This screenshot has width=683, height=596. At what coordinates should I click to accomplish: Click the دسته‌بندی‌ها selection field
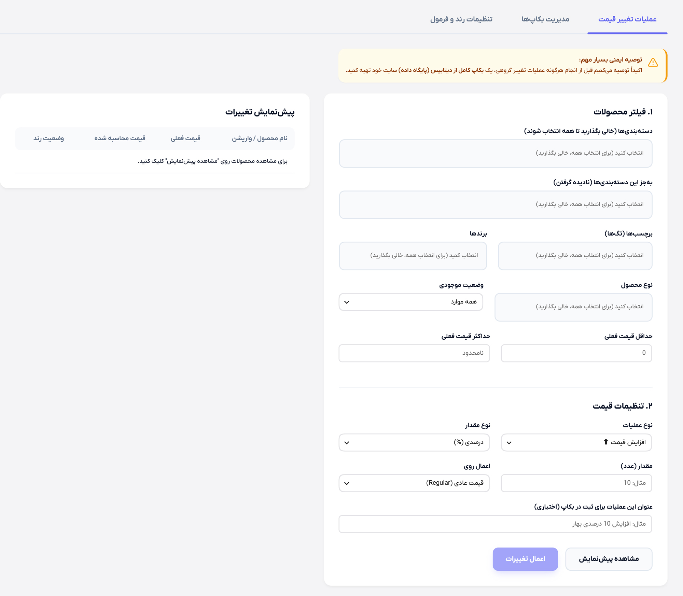(x=496, y=153)
